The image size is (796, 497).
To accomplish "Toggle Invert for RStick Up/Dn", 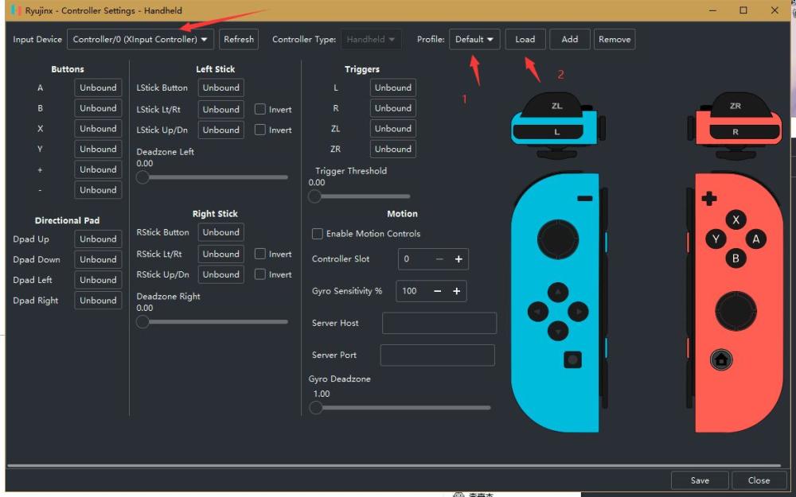I will pos(260,274).
